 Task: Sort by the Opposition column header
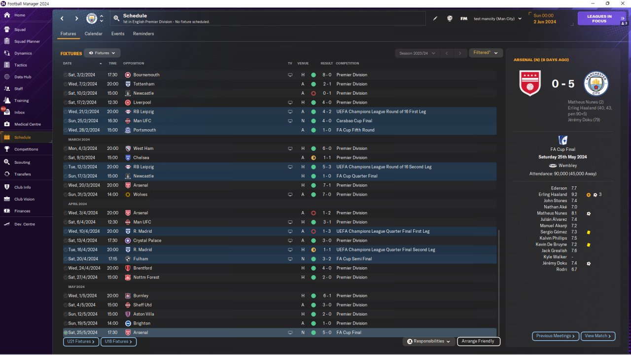click(134, 64)
